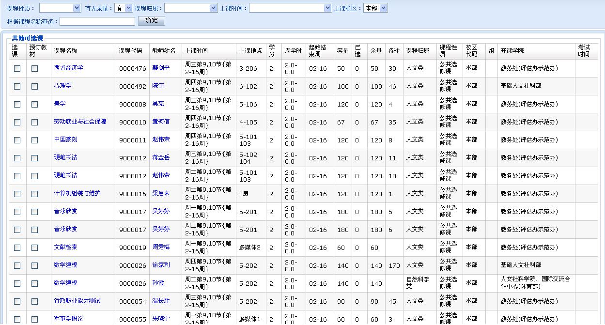Focus the 根据课程名称查询 search field
The width and height of the screenshot is (605, 325).
click(97, 21)
